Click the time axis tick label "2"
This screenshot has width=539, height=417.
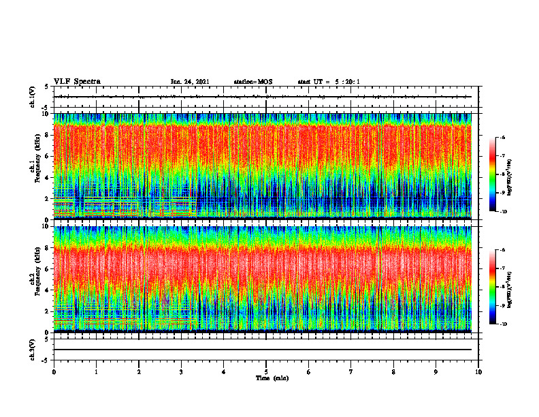pos(139,372)
